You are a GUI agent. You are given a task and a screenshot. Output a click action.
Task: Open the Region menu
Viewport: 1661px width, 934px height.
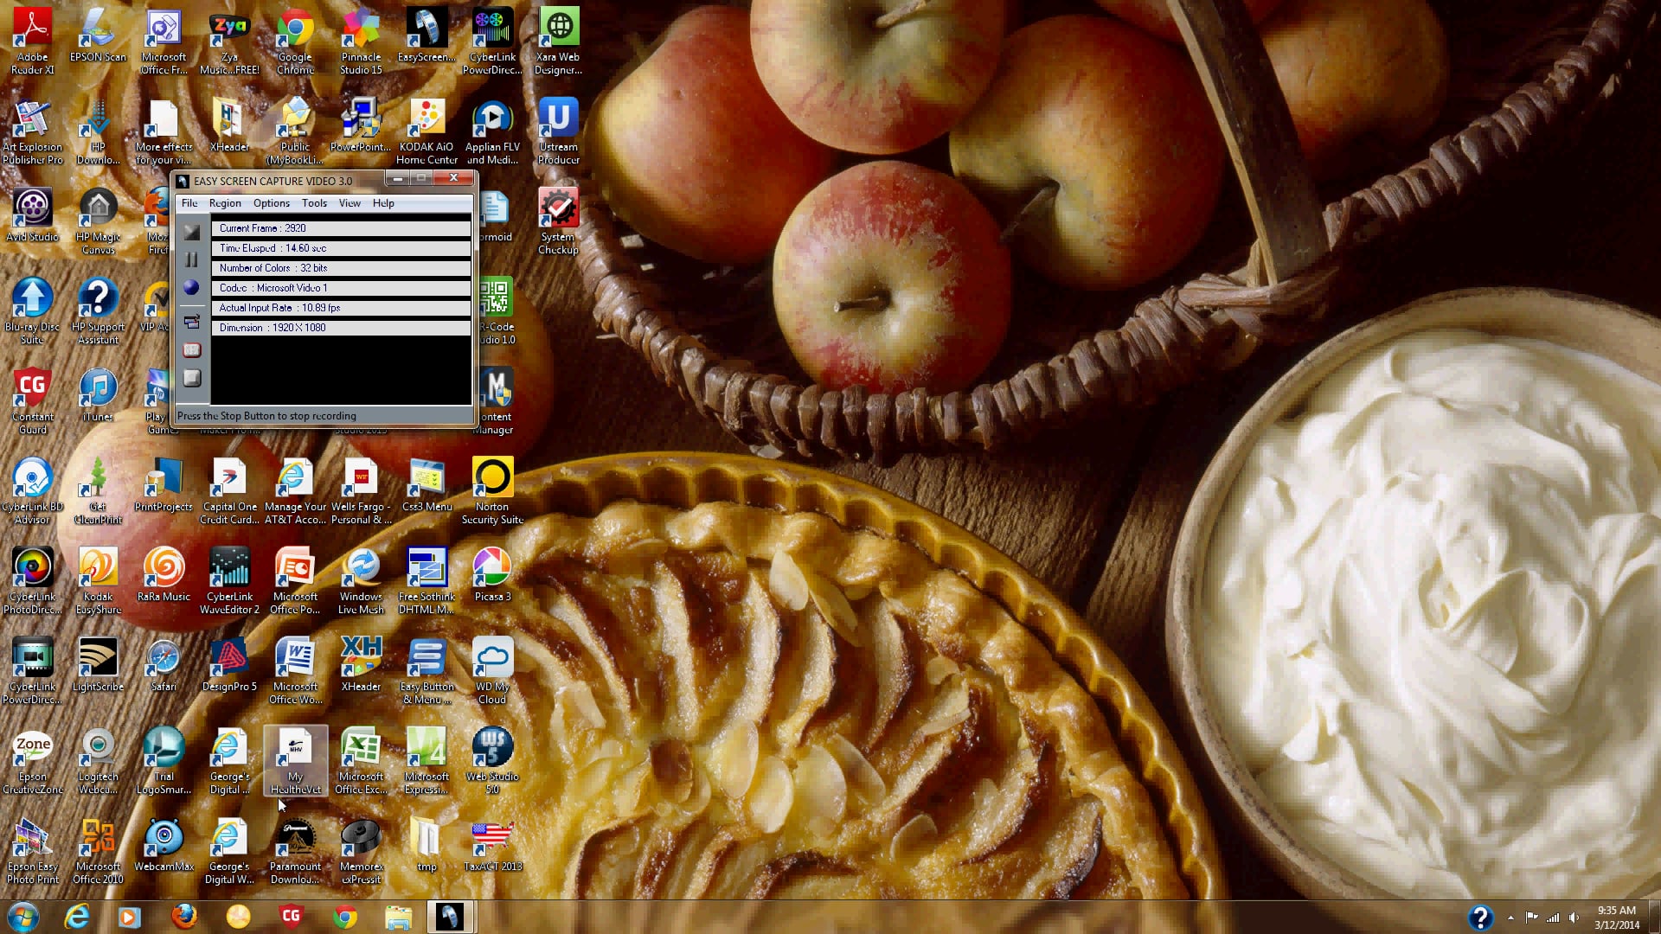click(x=225, y=203)
